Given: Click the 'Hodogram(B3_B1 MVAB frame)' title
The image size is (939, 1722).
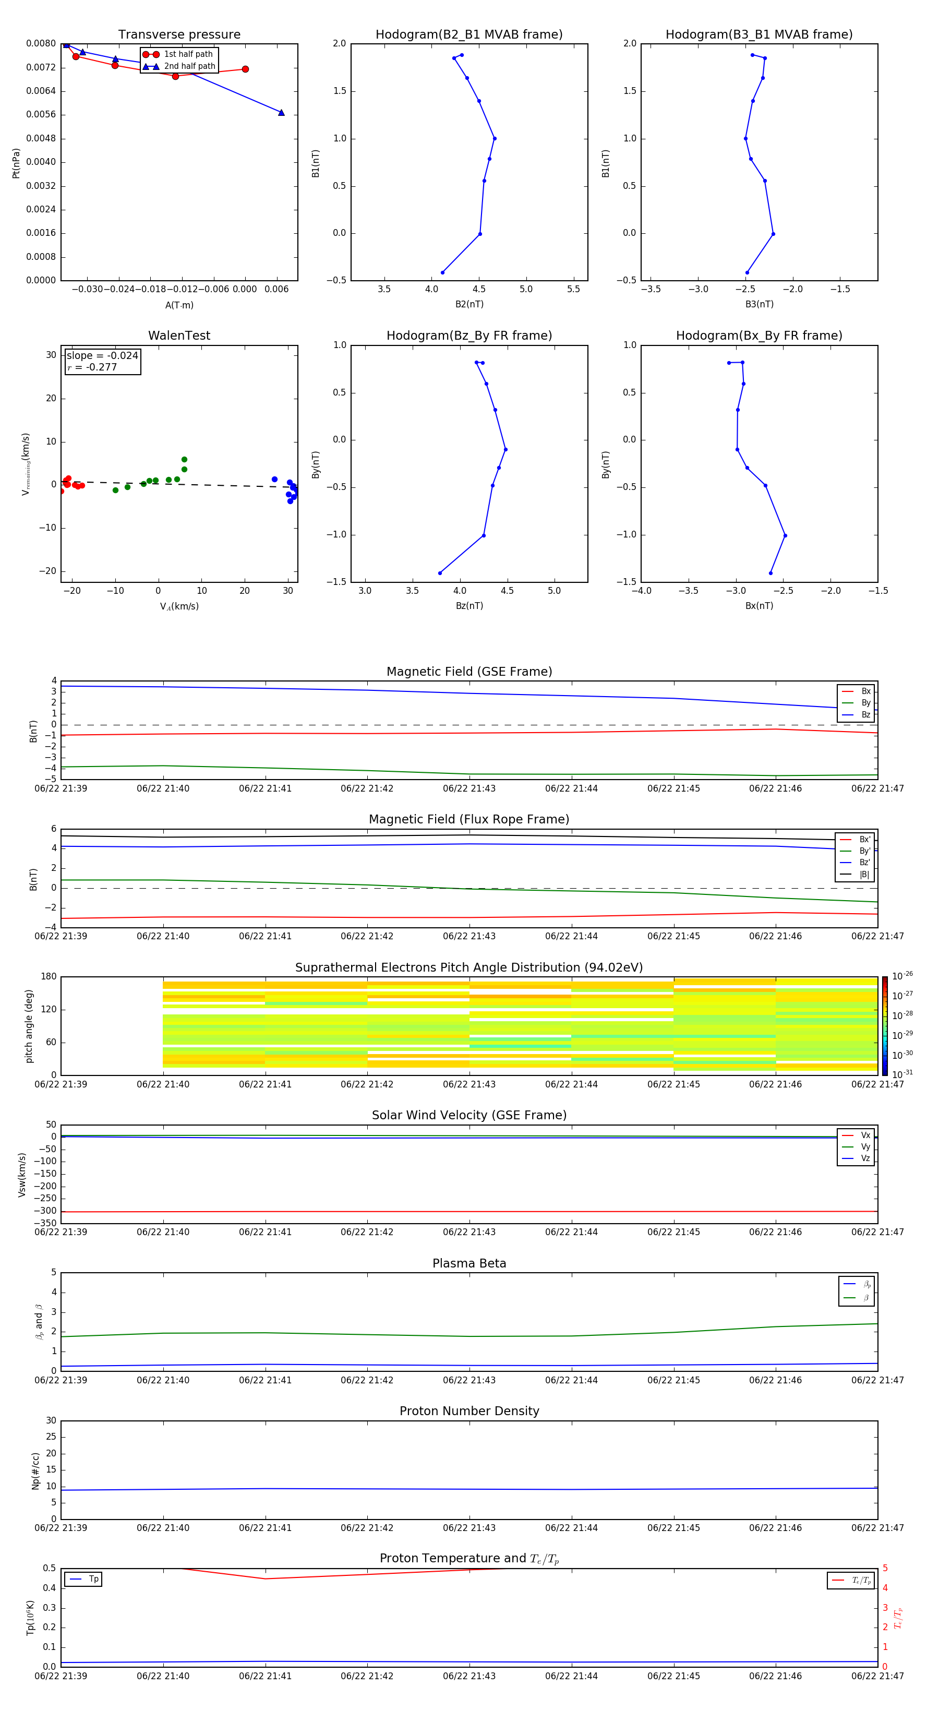Looking at the screenshot, I should 759,34.
